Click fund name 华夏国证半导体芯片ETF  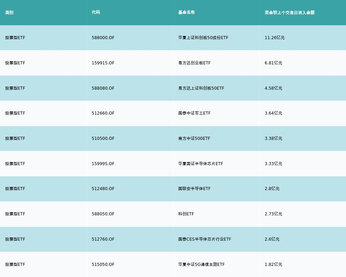[201, 164]
